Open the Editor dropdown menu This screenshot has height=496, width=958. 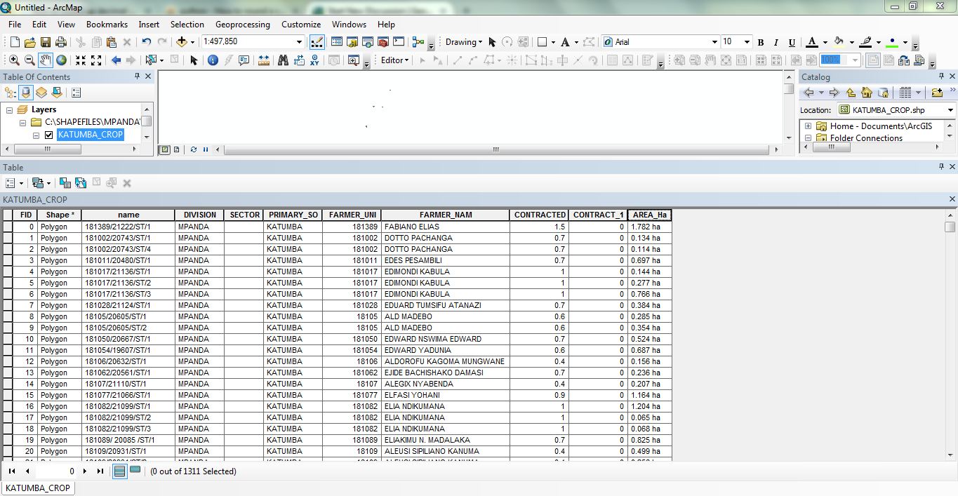395,60
